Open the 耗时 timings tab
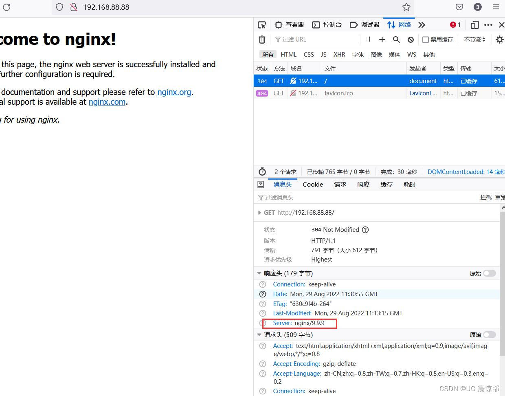 410,185
